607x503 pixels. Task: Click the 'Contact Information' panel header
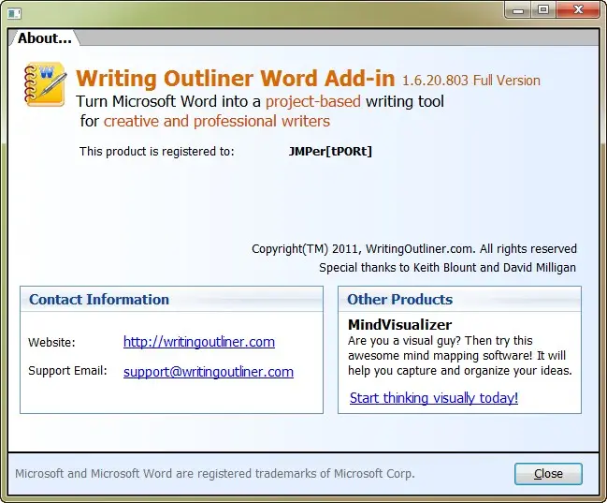tap(171, 300)
